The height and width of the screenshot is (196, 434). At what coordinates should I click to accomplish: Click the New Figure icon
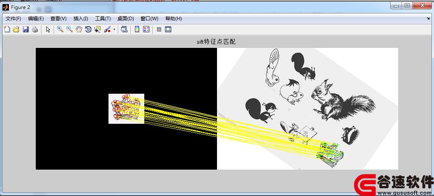(7, 29)
